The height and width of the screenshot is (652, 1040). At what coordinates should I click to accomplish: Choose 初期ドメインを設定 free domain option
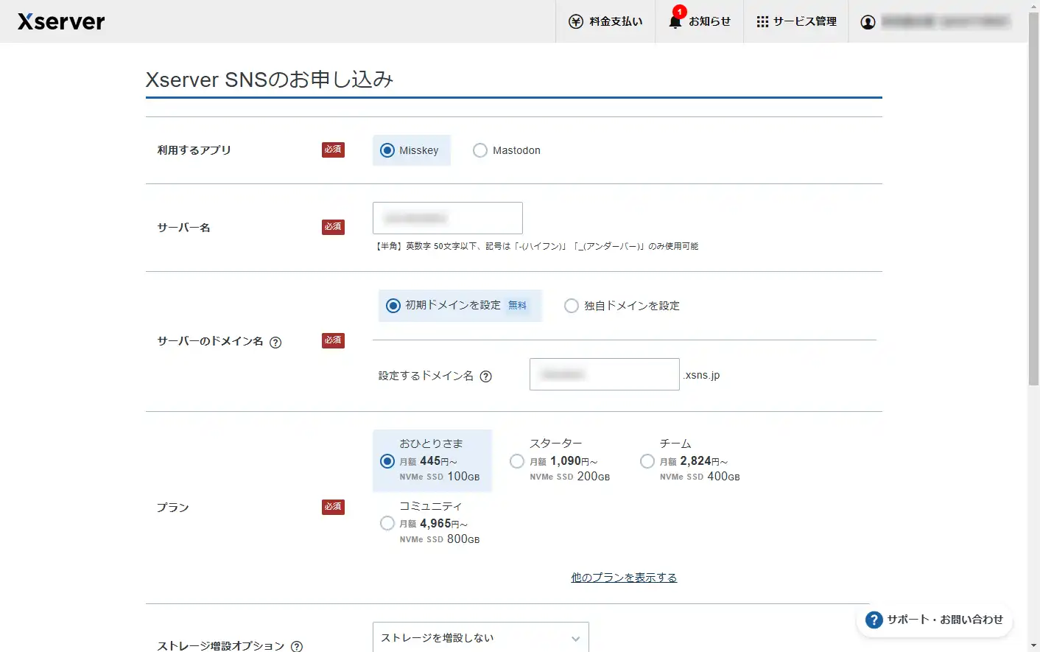point(460,306)
